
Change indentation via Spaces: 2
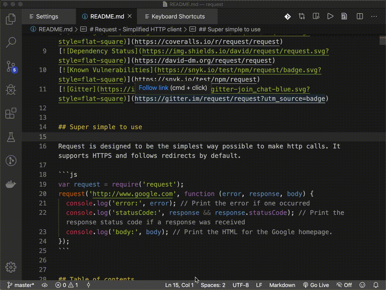pyautogui.click(x=213, y=285)
